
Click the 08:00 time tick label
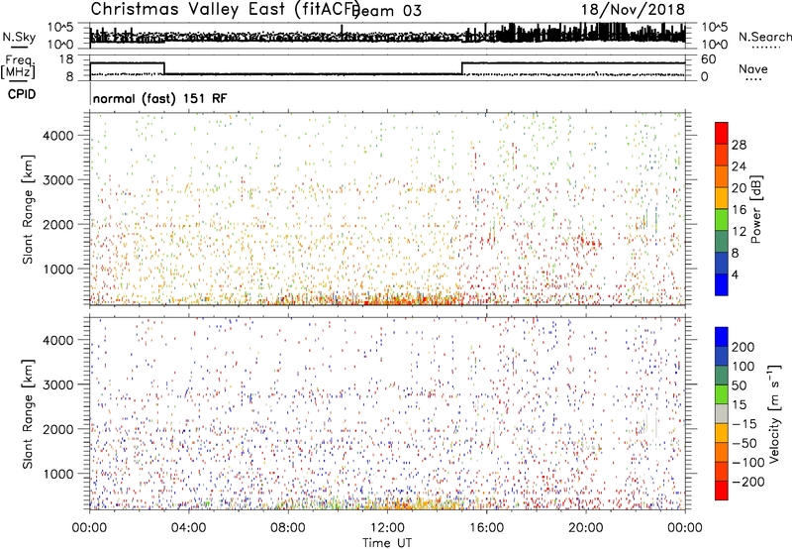[288, 528]
